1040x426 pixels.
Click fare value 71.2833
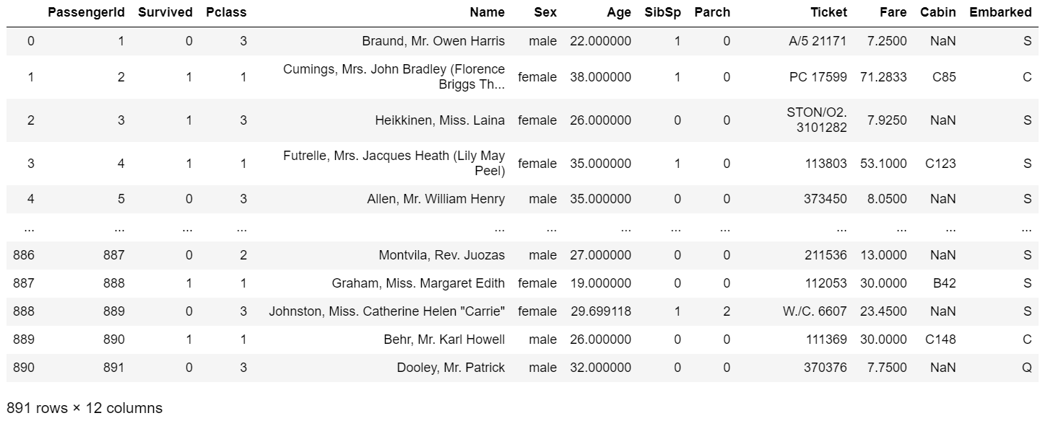click(883, 77)
